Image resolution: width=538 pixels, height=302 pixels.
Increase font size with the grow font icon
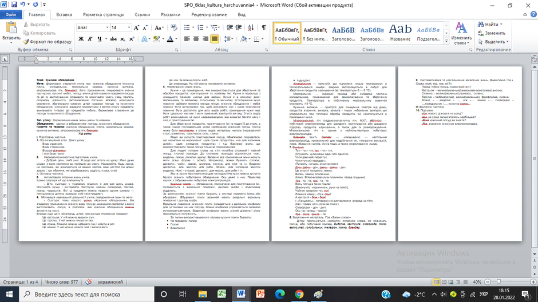pos(137,27)
